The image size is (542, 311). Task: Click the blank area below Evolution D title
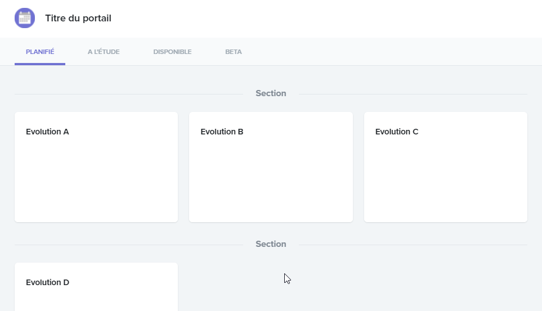pyautogui.click(x=96, y=301)
